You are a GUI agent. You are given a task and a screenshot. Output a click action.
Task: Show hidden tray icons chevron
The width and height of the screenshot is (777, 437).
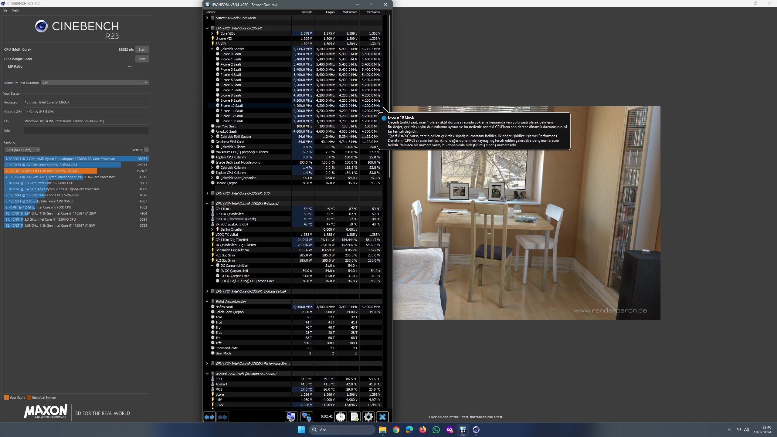729,430
